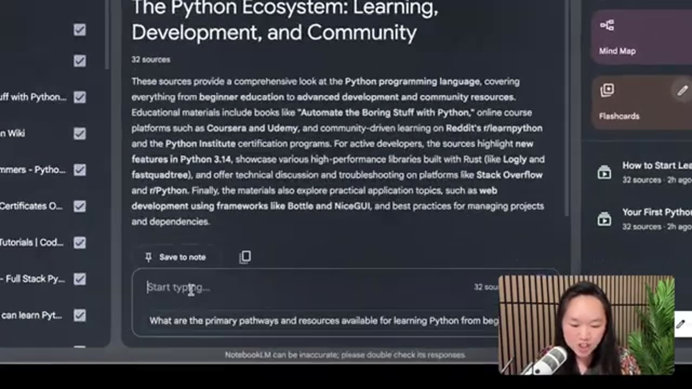Open the source ending in 'n Wiki'
This screenshot has height=389, width=692.
12,133
